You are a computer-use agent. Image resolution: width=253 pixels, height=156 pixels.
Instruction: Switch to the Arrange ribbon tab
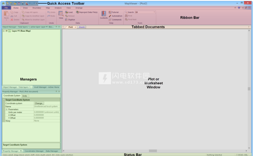[79, 8]
